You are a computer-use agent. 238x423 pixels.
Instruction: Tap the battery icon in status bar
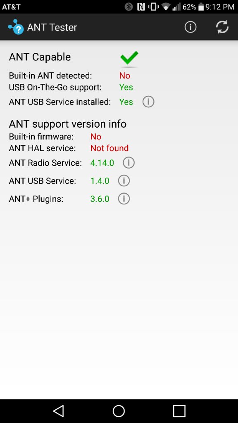tap(201, 7)
